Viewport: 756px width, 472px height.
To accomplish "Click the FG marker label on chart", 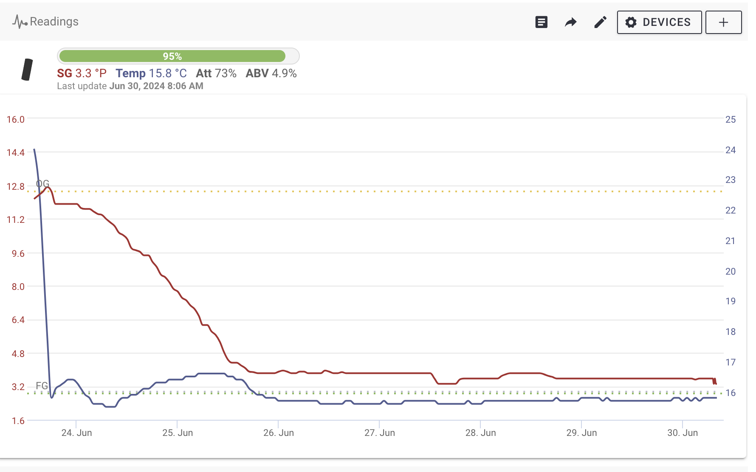I will point(42,386).
